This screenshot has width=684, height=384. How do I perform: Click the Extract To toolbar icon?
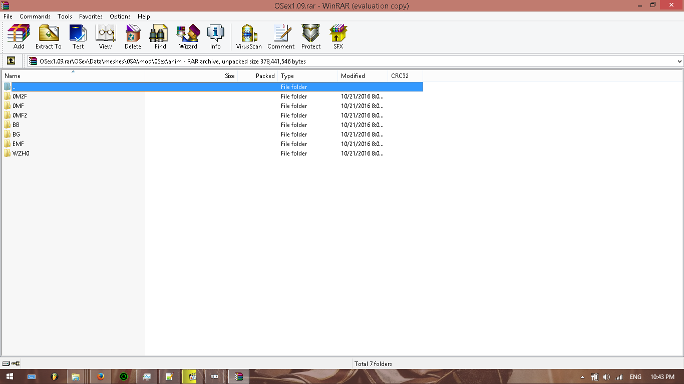click(48, 36)
